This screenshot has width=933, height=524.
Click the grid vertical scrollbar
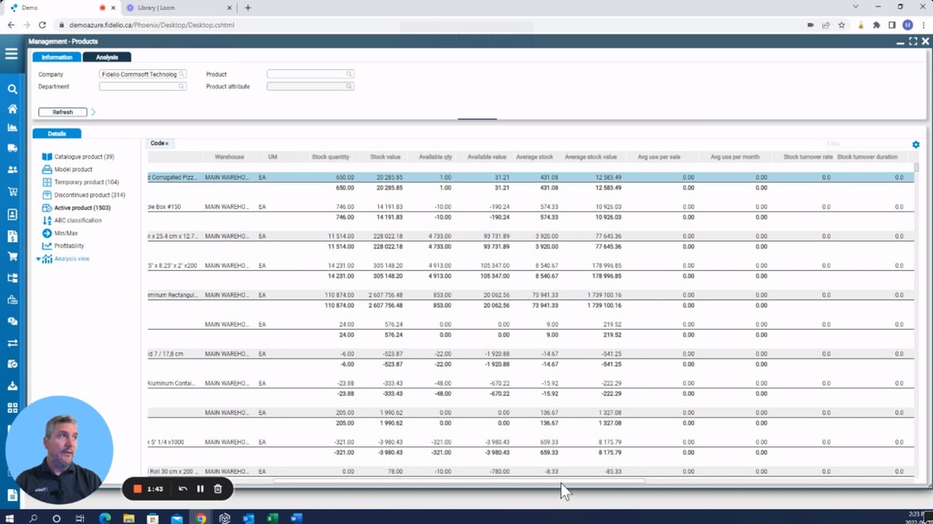916,167
